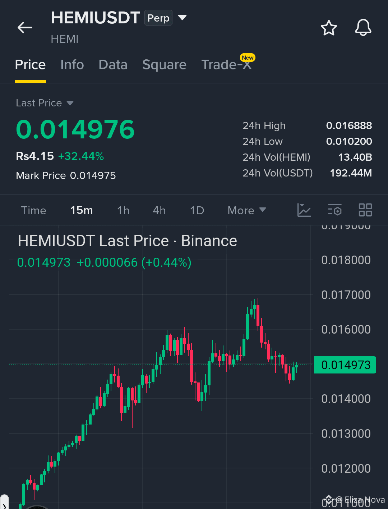The height and width of the screenshot is (509, 388).
Task: Tap the chart change text +0.000066 (+0.44%)
Action: 134,262
